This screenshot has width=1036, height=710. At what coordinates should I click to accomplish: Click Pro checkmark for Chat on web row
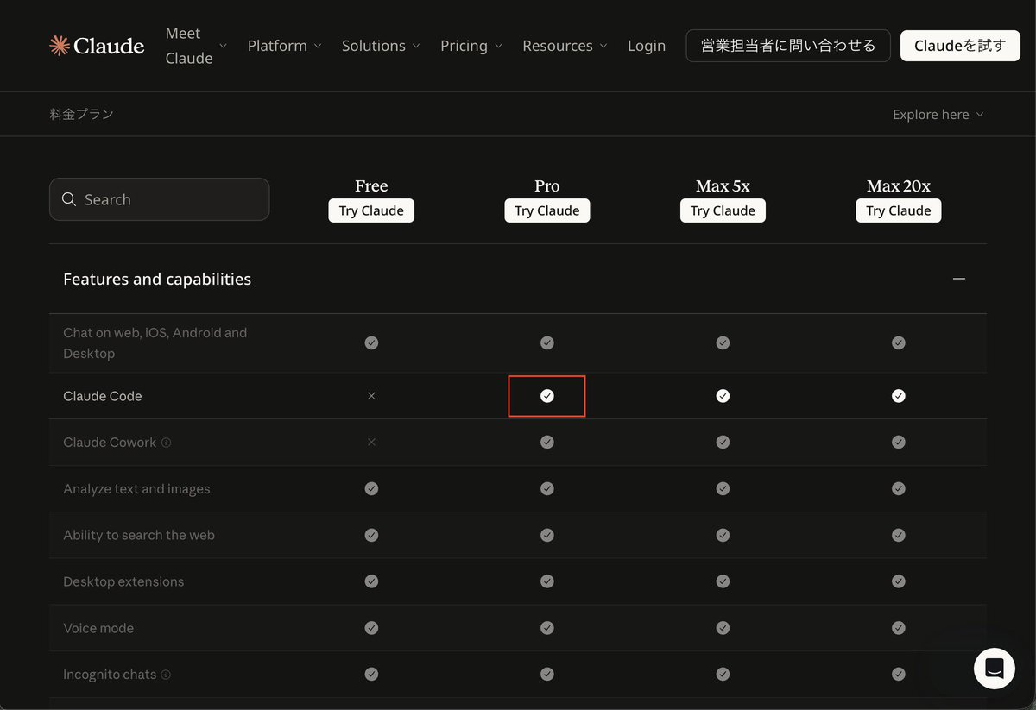(x=547, y=342)
